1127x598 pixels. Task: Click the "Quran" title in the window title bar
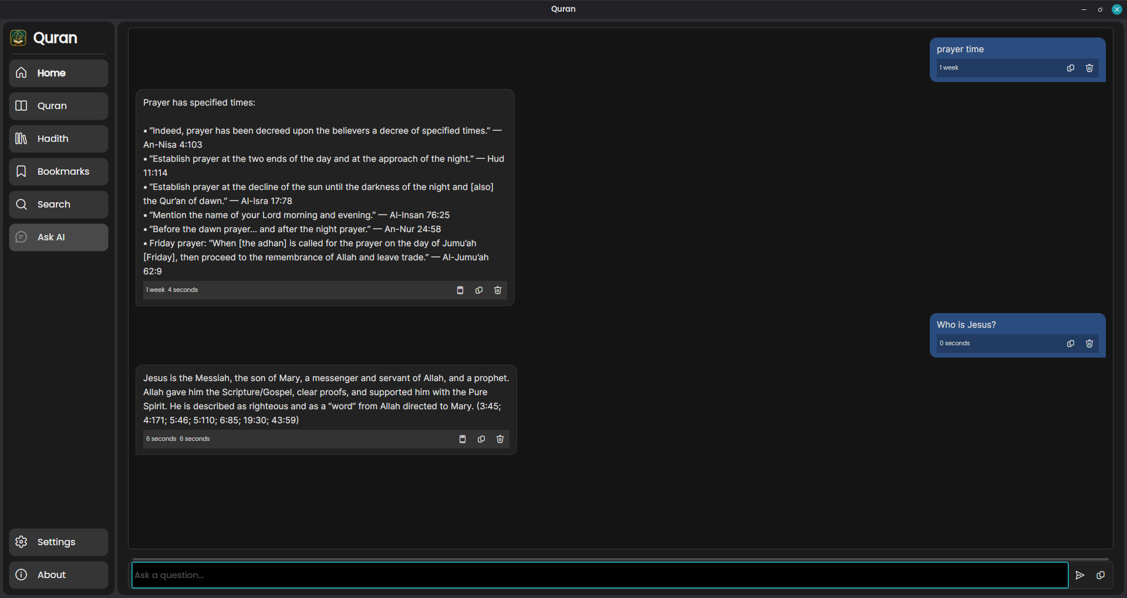pos(563,9)
